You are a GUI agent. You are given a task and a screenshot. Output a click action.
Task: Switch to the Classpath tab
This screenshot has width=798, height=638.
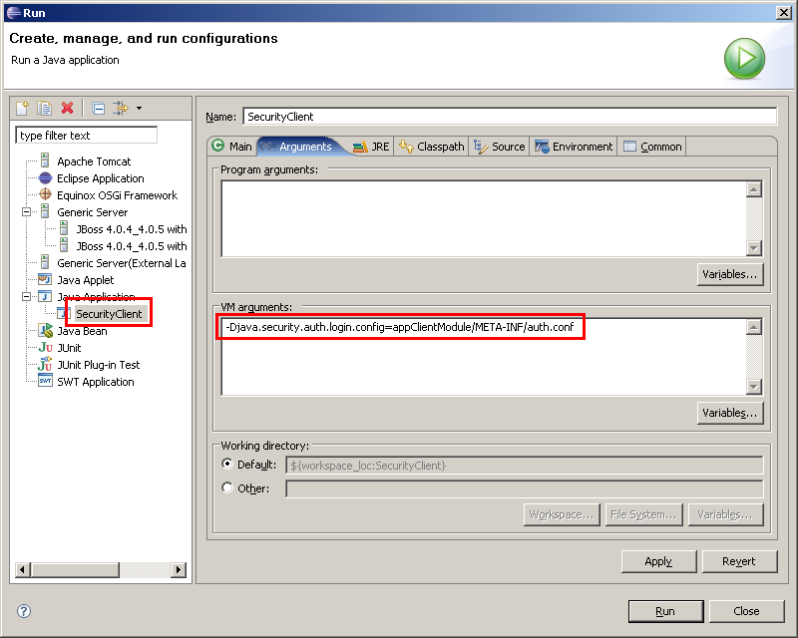(x=432, y=147)
